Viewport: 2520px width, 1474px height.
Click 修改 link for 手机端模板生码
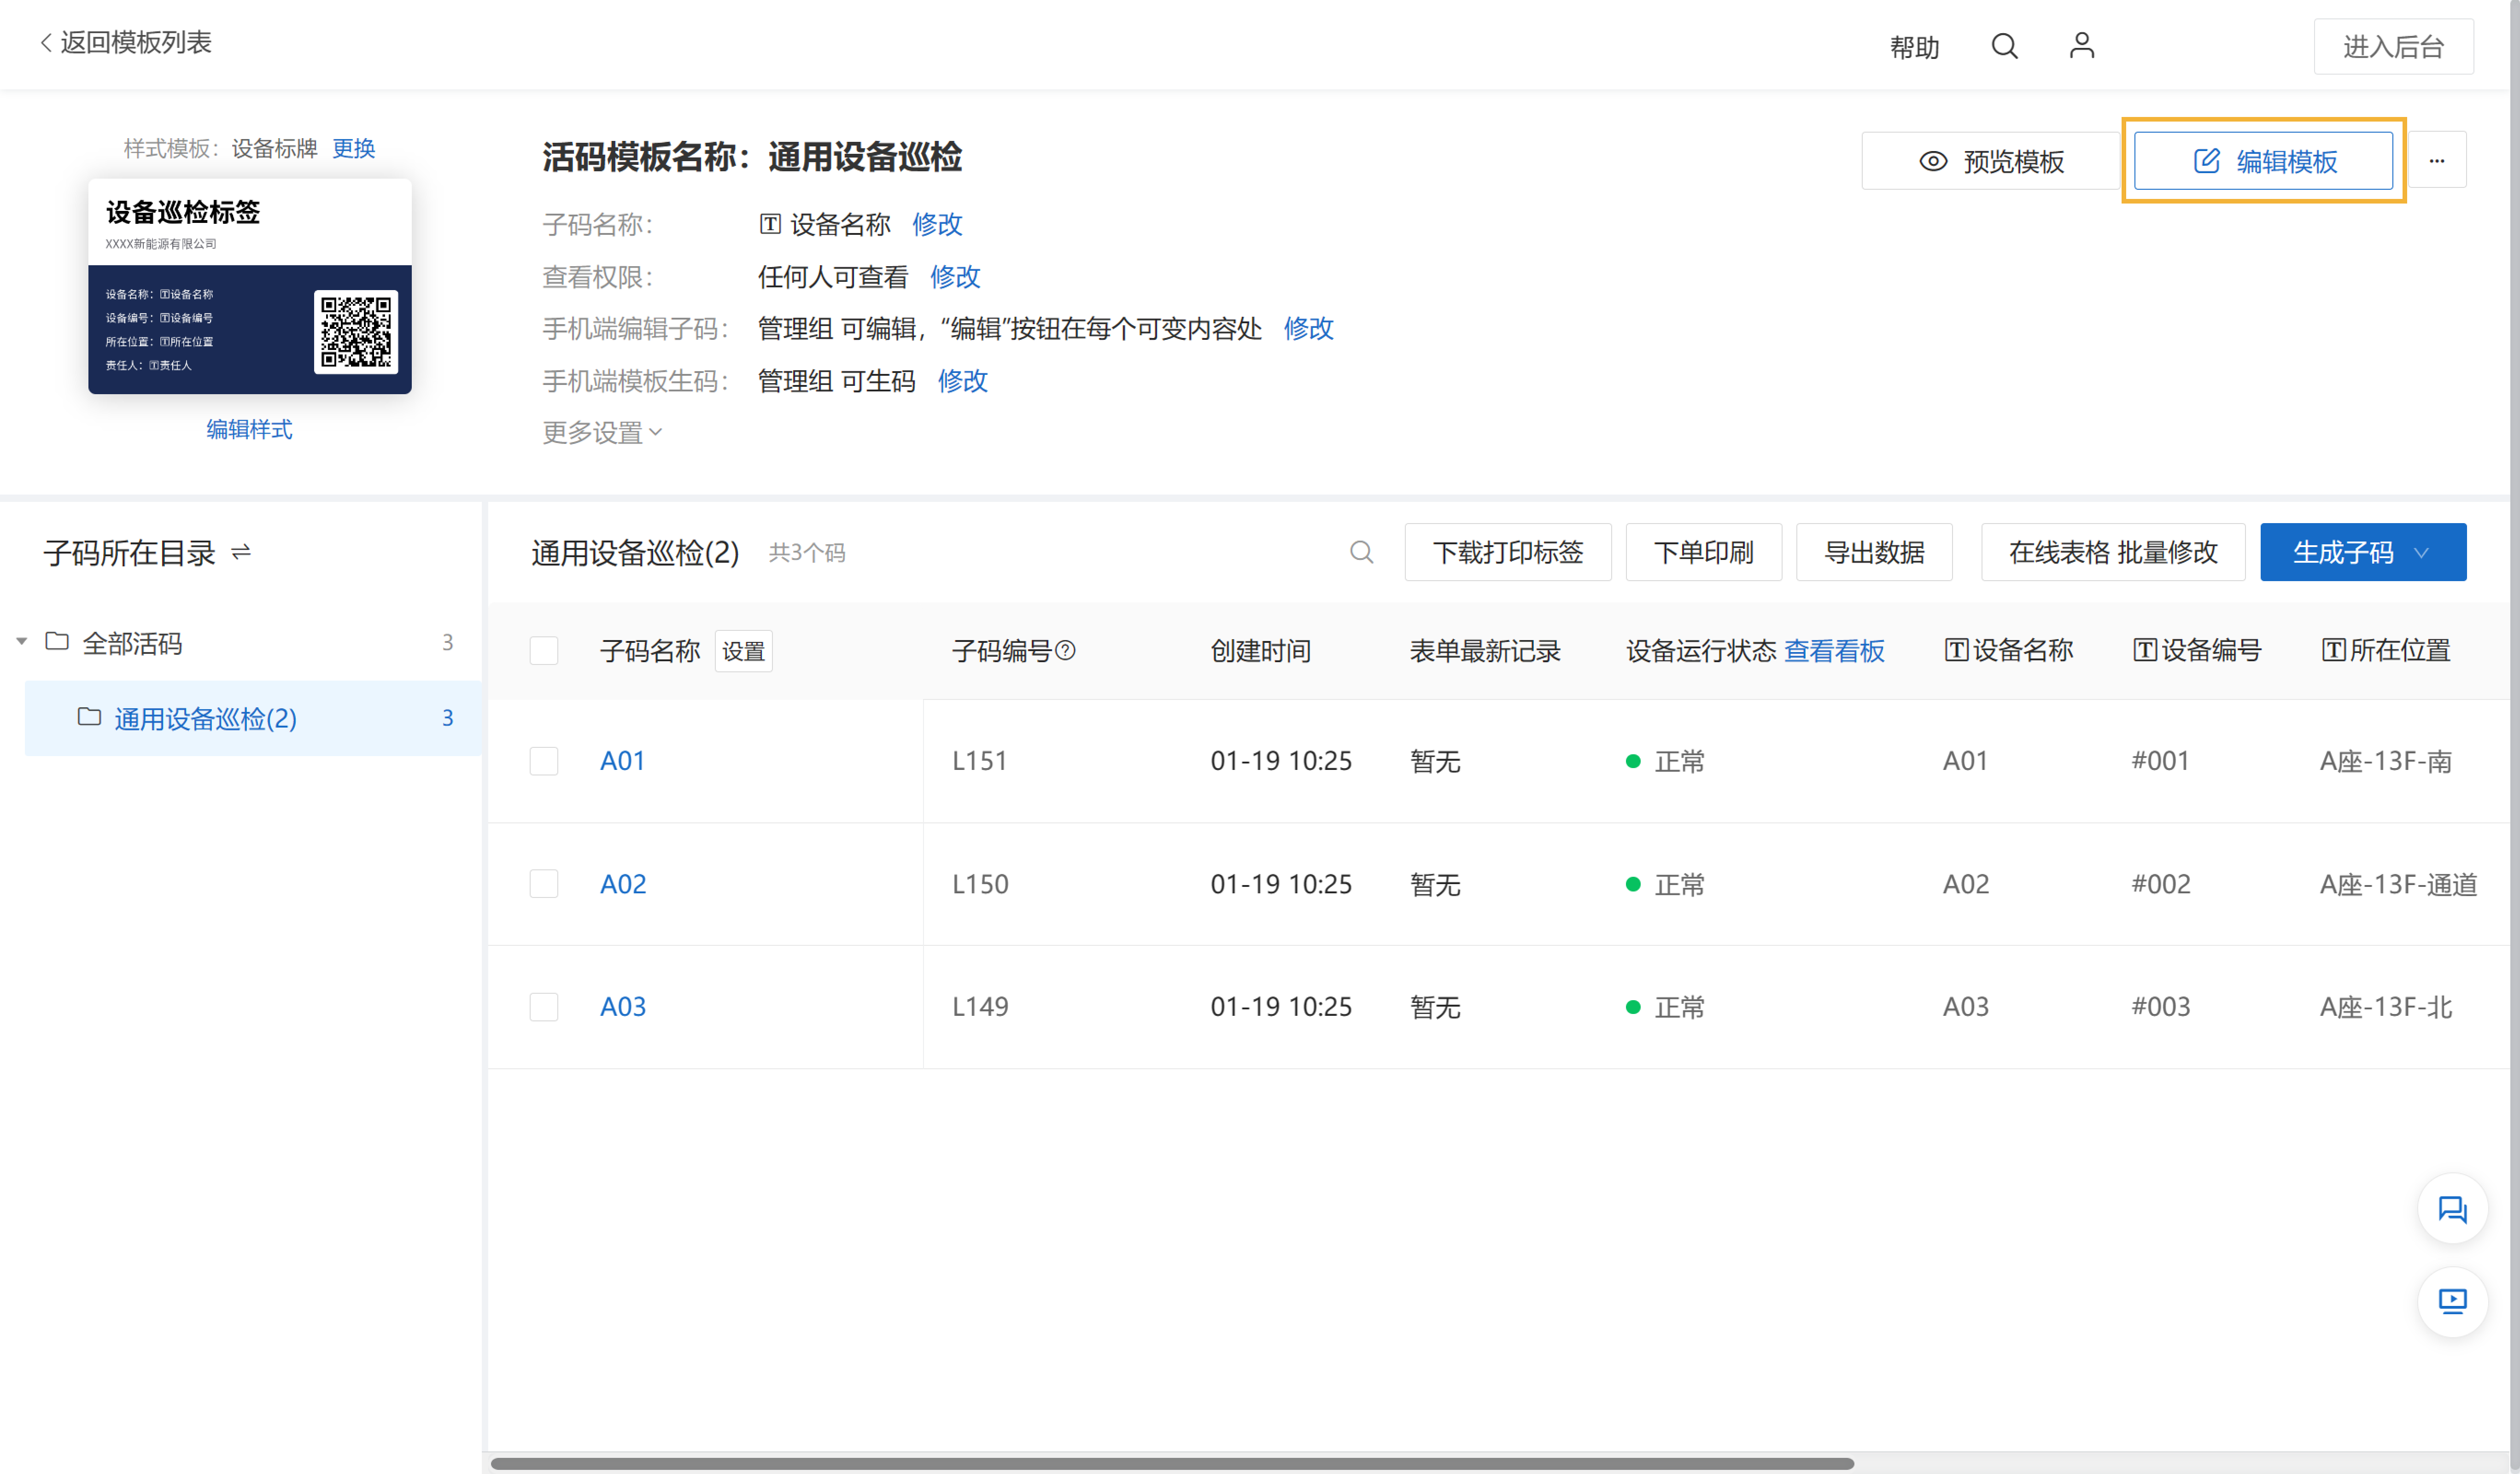click(963, 380)
